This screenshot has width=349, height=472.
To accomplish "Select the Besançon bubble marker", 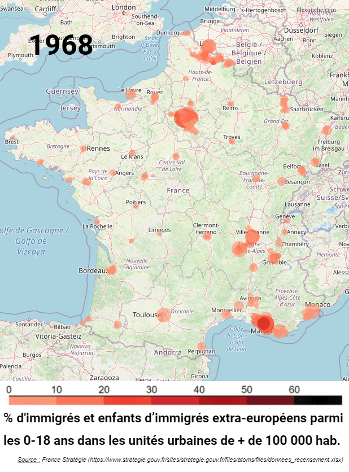I will coord(281,181).
